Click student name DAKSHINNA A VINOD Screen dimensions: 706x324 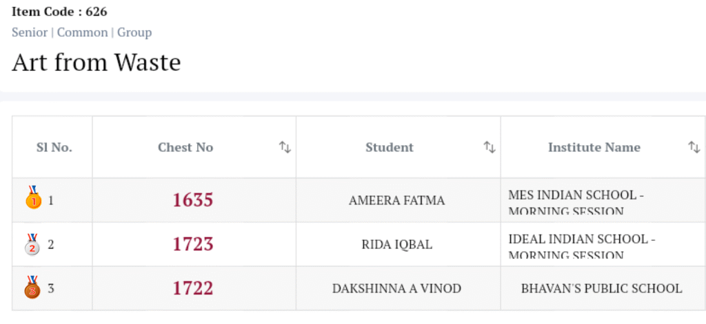[x=396, y=289]
